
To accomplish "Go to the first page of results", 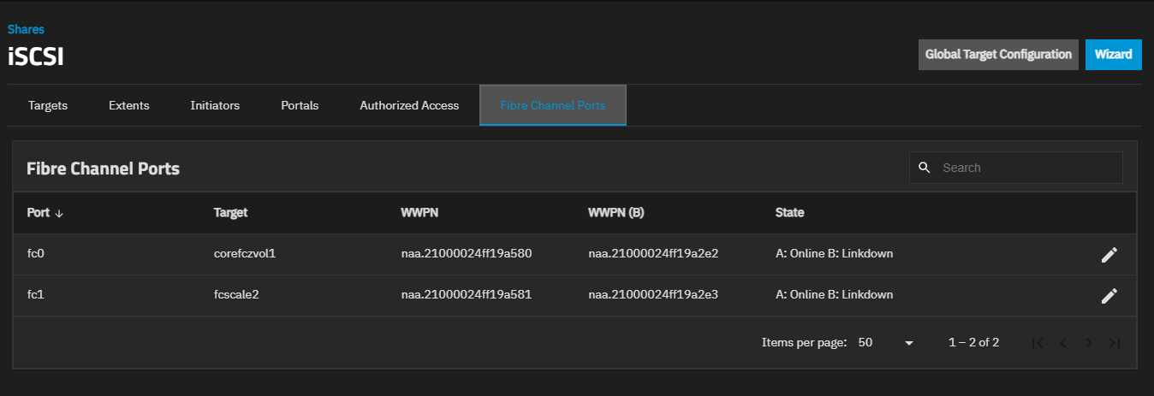I will pyautogui.click(x=1038, y=343).
